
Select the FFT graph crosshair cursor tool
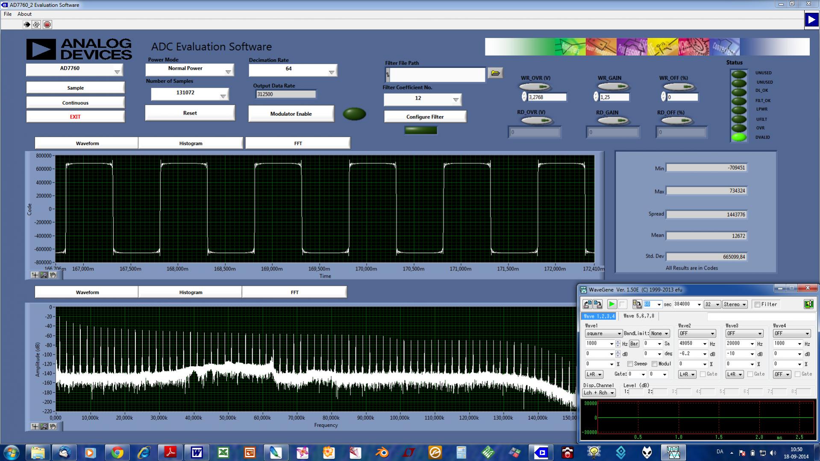point(35,426)
